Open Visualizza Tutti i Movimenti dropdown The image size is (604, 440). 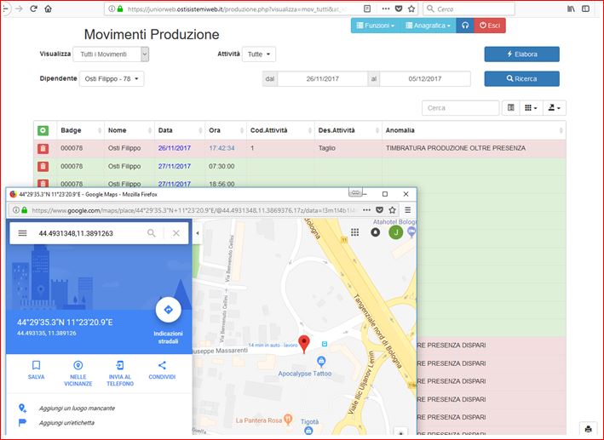tap(111, 54)
